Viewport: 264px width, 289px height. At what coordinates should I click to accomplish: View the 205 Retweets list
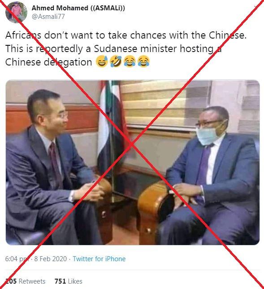(x=25, y=281)
